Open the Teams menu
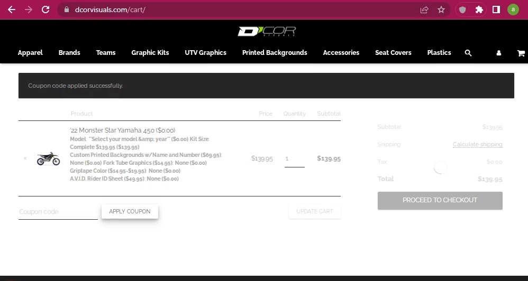The image size is (528, 281). 106,53
